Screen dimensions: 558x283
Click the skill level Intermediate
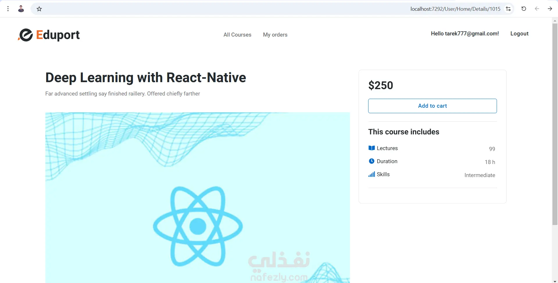[x=480, y=175]
